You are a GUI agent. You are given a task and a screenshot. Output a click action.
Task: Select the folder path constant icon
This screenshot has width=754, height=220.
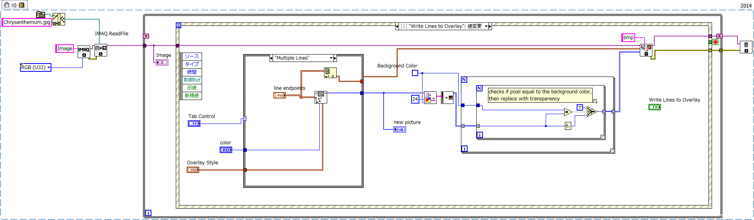coord(41,15)
